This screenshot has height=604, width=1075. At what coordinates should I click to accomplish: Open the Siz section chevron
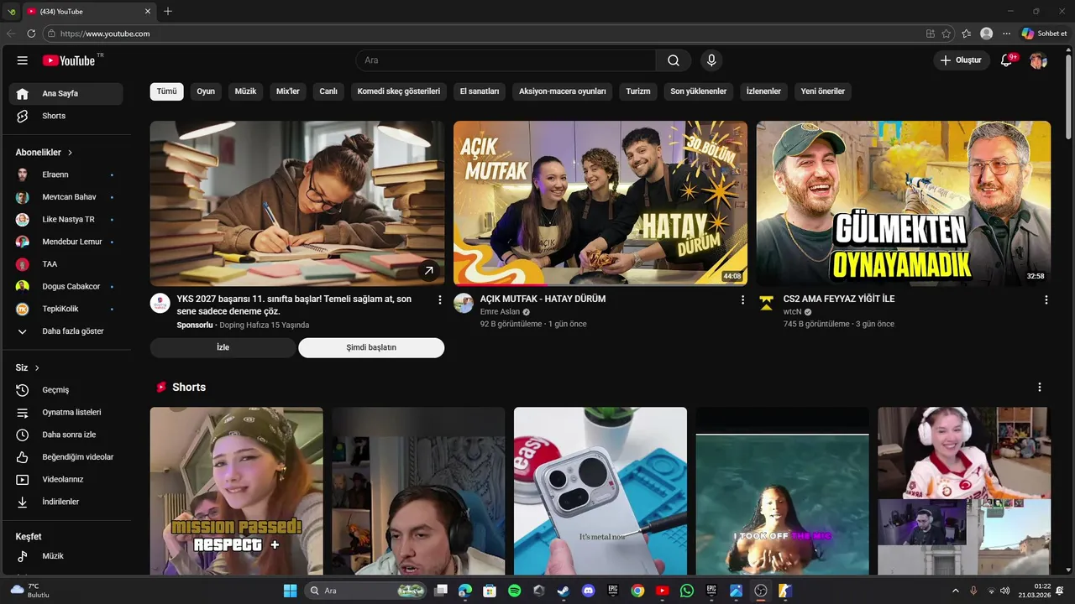pos(37,368)
